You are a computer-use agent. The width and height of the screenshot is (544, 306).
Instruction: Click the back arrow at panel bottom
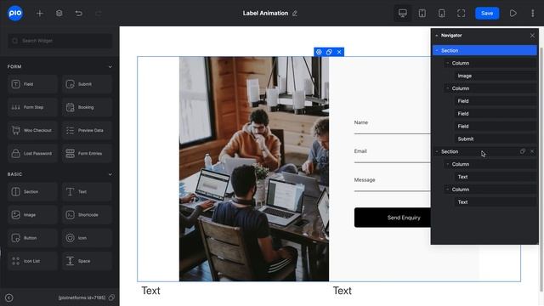point(9,297)
